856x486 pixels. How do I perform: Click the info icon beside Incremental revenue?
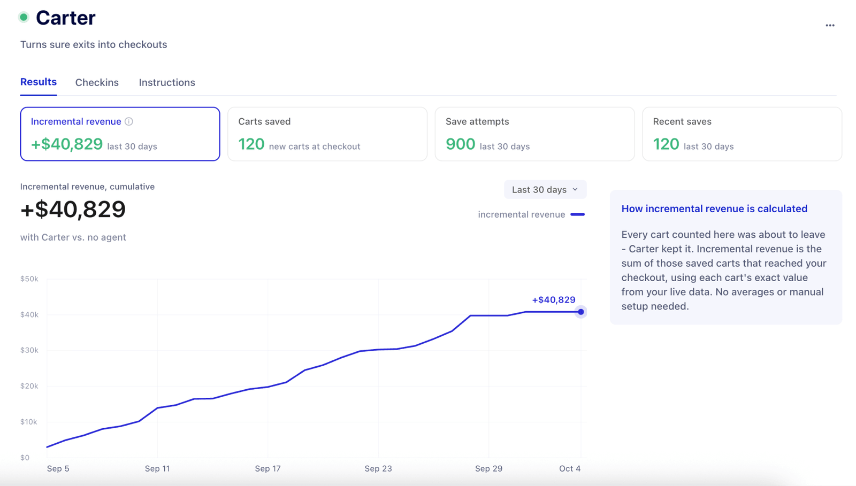point(129,121)
